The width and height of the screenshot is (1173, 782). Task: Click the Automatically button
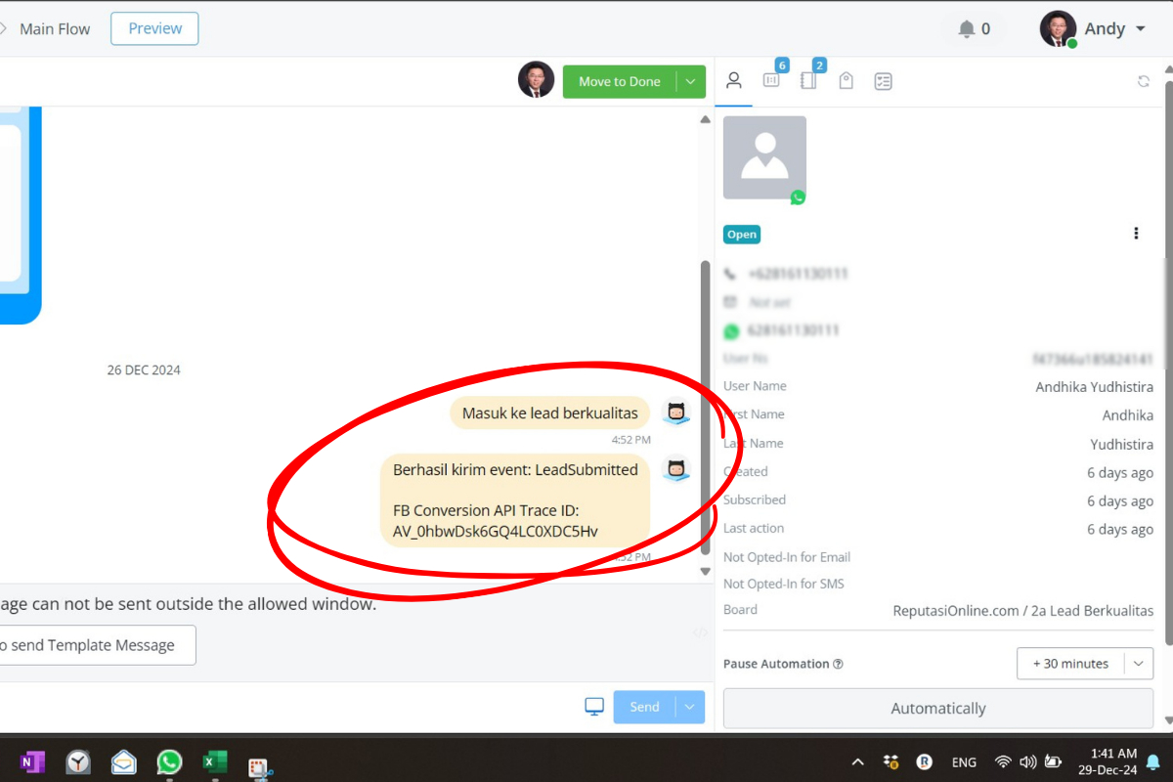point(938,709)
